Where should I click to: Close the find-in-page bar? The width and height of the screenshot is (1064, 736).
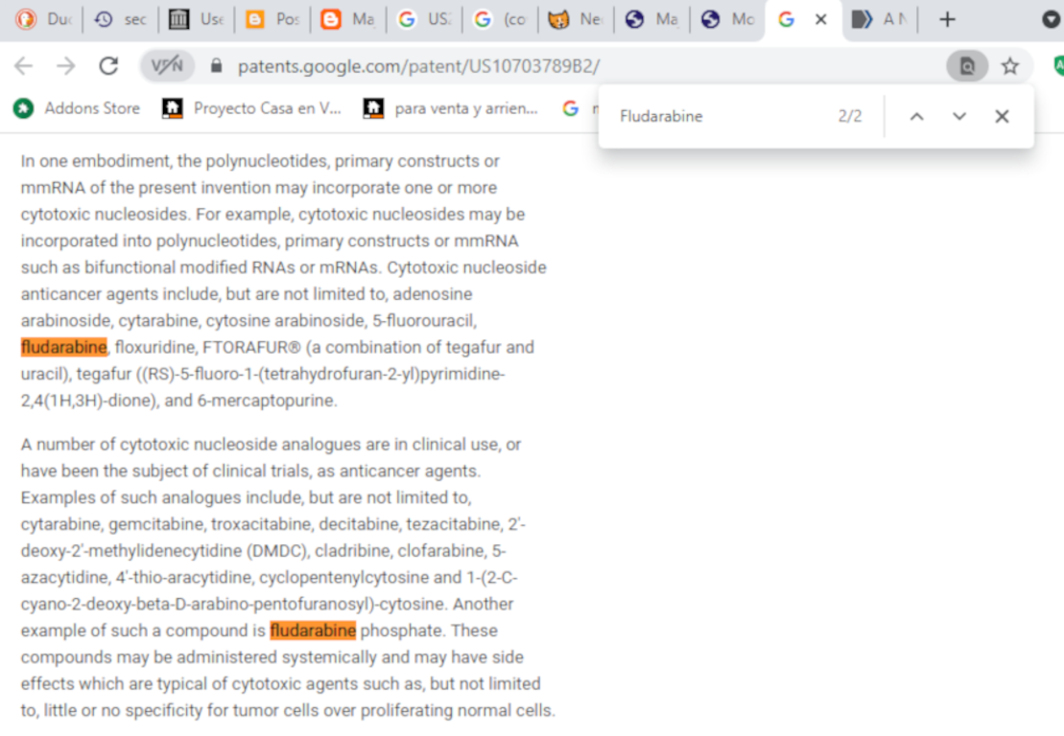point(1002,116)
